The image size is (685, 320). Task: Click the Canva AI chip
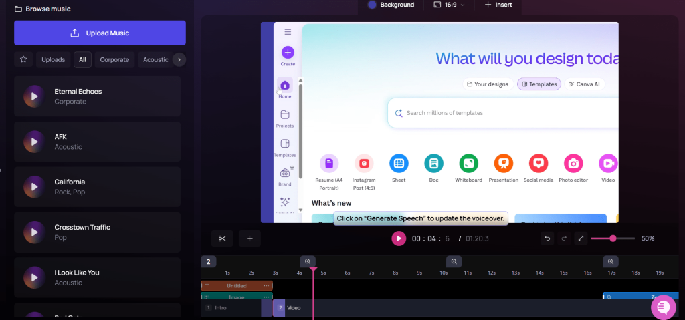pyautogui.click(x=585, y=84)
